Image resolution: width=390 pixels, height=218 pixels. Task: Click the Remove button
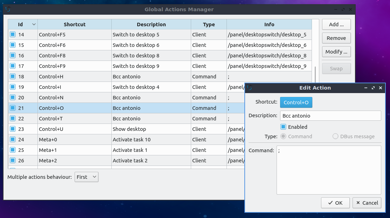point(336,38)
